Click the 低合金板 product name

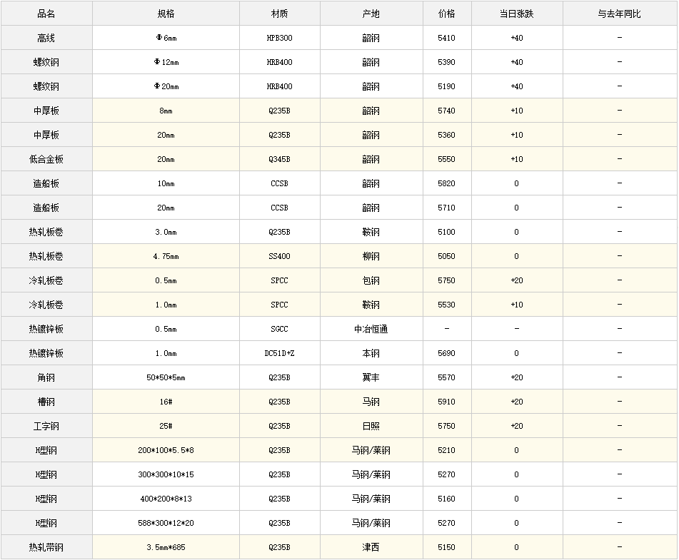tap(46, 159)
